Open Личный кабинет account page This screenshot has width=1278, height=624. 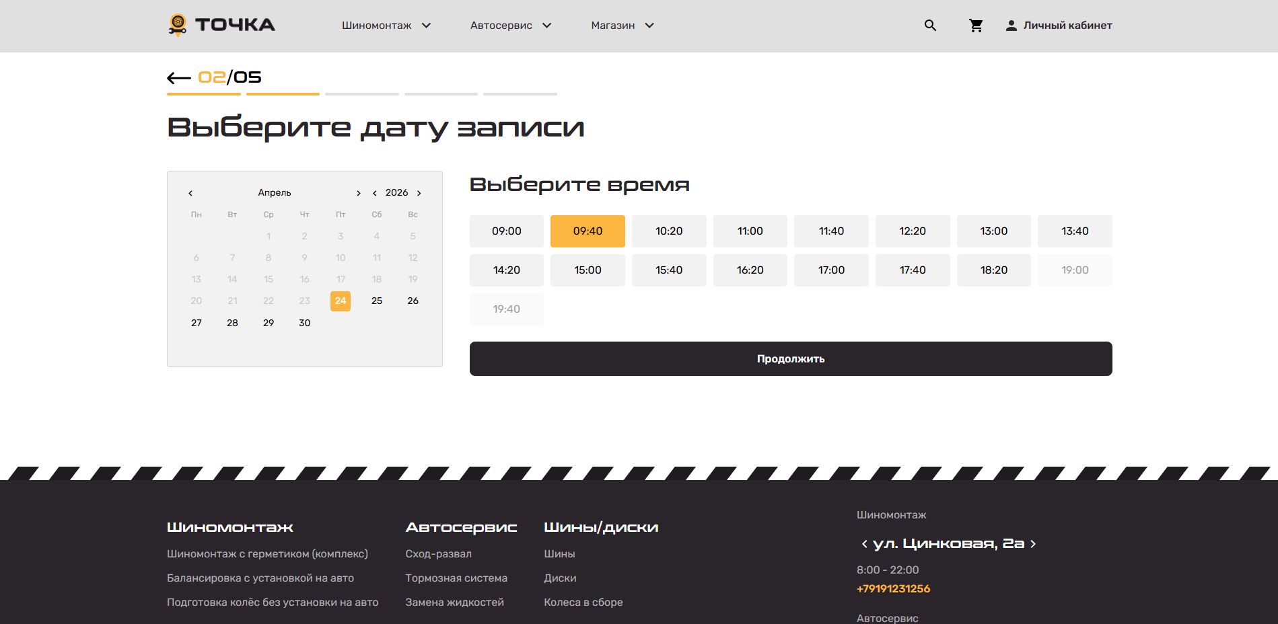click(1059, 26)
